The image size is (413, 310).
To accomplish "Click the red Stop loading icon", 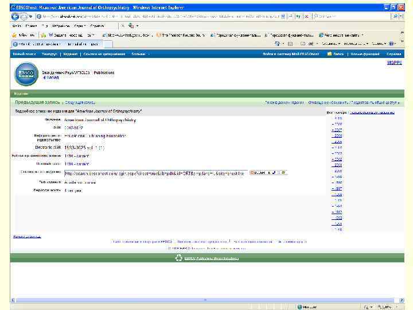I will click(x=306, y=16).
